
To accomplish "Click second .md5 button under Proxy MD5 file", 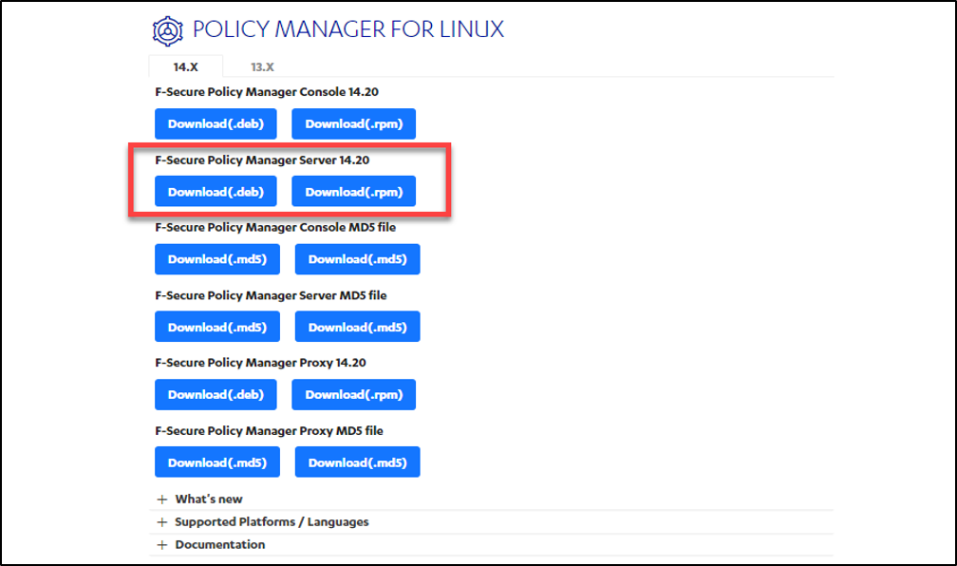I will [357, 462].
